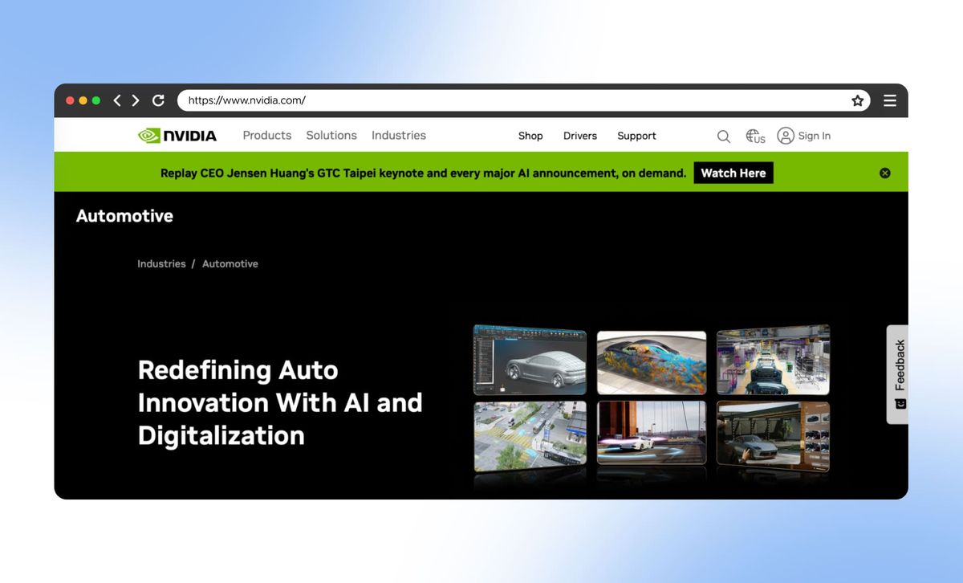Open the factory assembly line thumbnail
This screenshot has width=963, height=583.
773,360
